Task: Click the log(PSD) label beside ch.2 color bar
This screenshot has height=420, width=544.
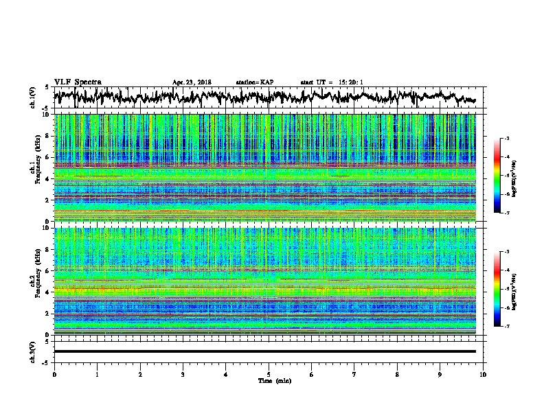Action: tap(514, 292)
